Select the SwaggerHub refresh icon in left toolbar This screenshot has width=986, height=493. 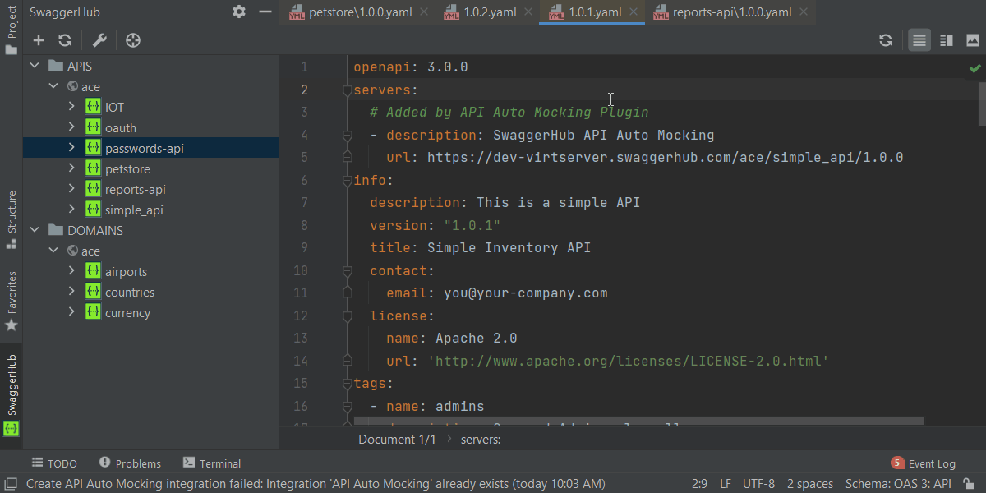pyautogui.click(x=64, y=39)
